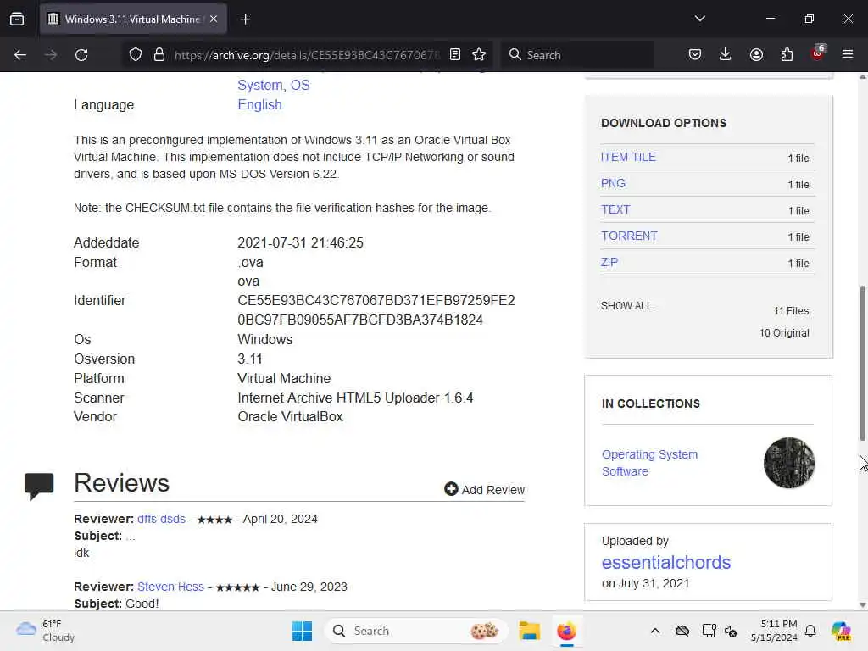Open reviewer Steven Hess profile
The width and height of the screenshot is (868, 651).
coord(170,587)
